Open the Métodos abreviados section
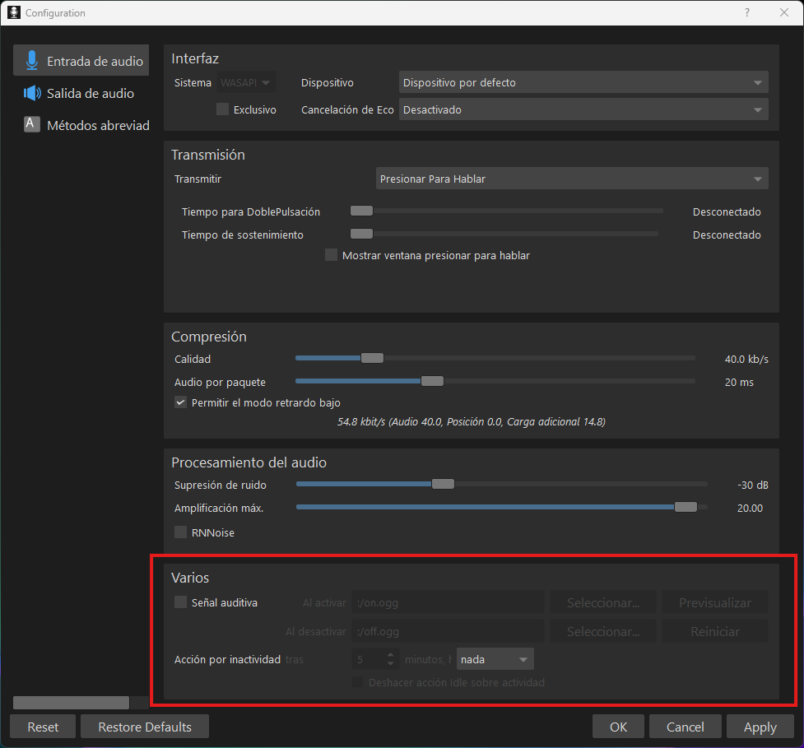Image resolution: width=804 pixels, height=748 pixels. (x=98, y=125)
